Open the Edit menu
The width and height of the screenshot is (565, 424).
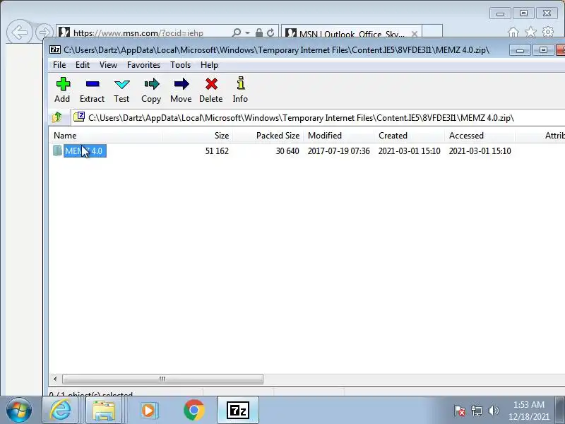83,65
